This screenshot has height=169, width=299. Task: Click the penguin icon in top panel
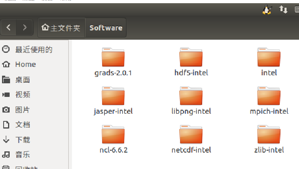click(266, 10)
